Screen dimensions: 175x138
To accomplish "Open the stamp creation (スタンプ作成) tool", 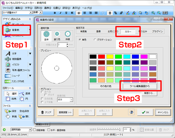I will point(14,81).
